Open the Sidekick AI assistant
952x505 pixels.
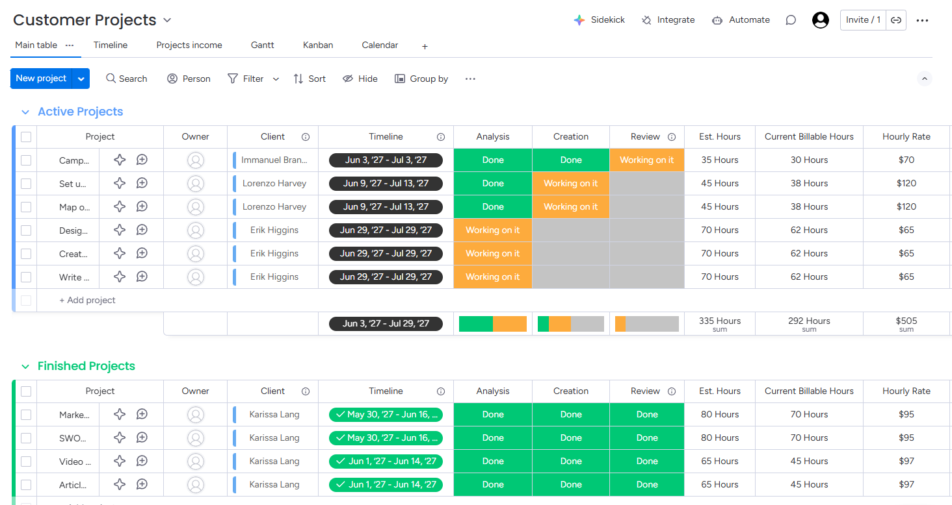598,19
